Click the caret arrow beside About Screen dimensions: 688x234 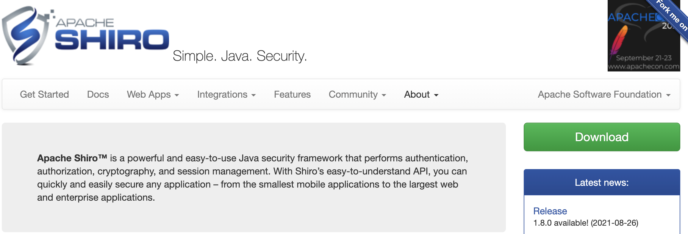436,95
